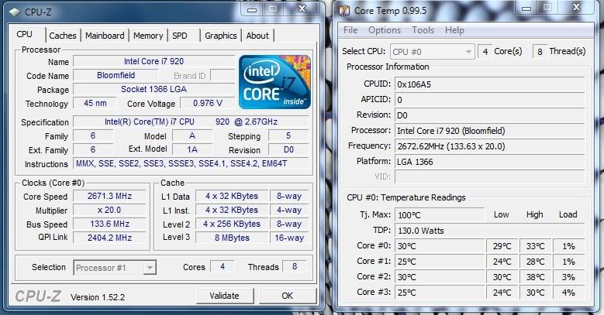Open the Options menu in Core Temp
604x315 pixels.
pos(385,30)
